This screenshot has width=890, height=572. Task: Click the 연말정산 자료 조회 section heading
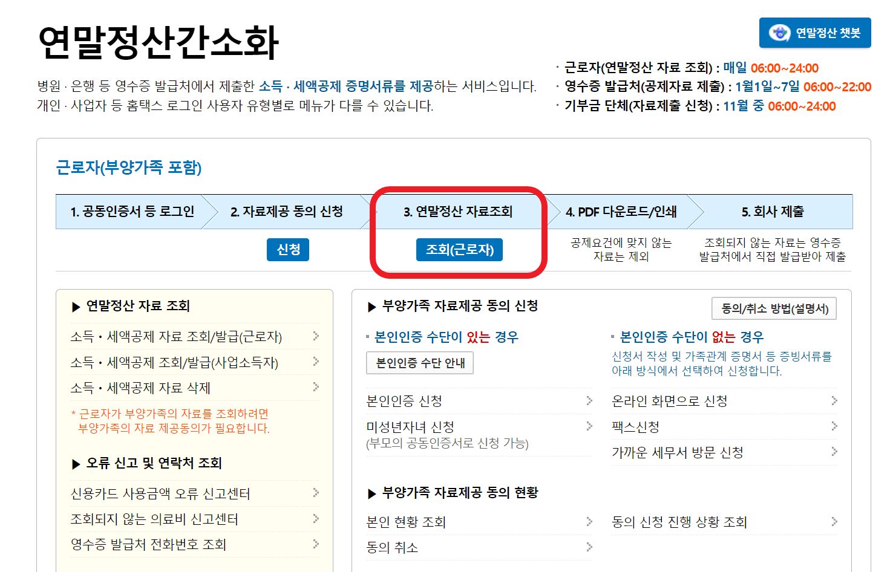coord(138,306)
